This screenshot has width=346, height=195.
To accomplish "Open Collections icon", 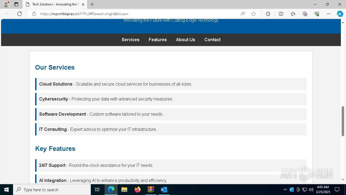I will (x=305, y=14).
